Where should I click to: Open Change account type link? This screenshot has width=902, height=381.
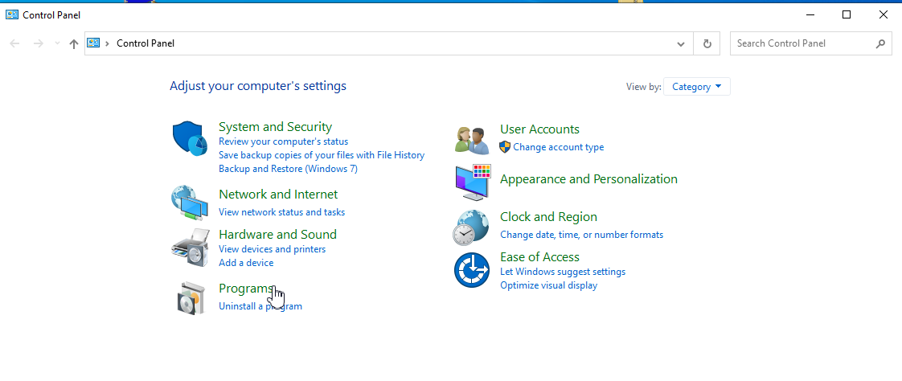[558, 147]
